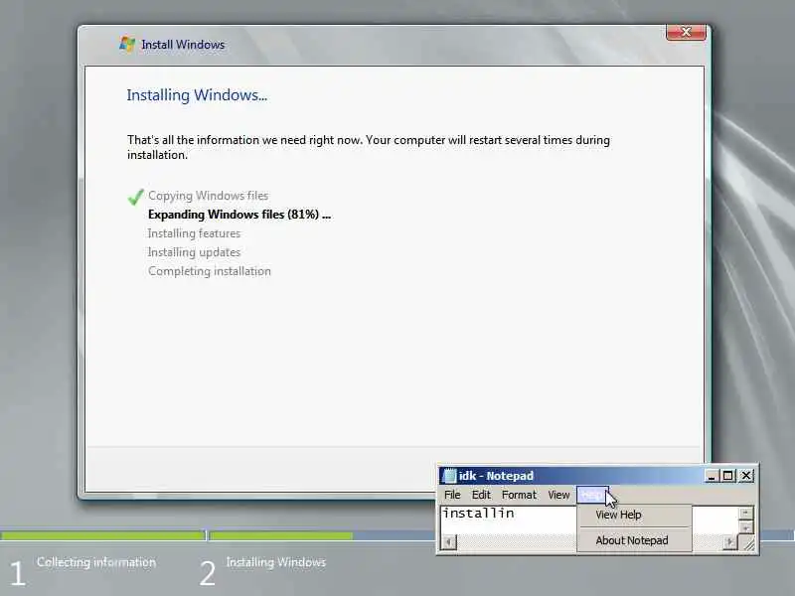795x596 pixels.
Task: Click the green checkmark beside Copying Windows files
Action: coord(135,197)
